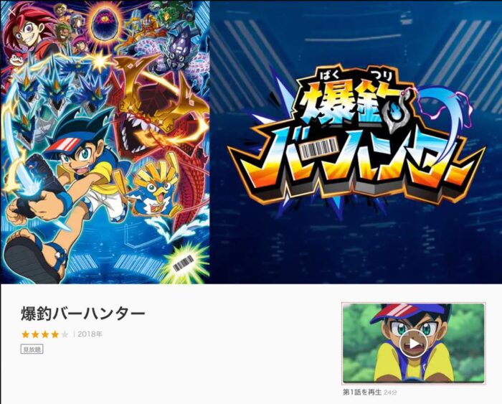502x404 pixels.
Task: Open the 第1話を再生 link
Action: click(x=362, y=392)
